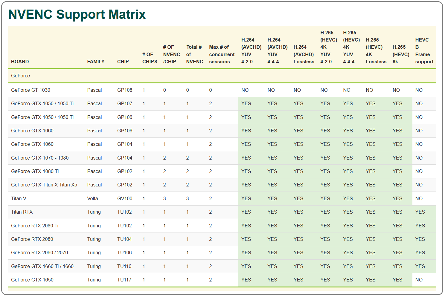Click HEVC B Frame YES for Titan RTX
Viewport: 445px width, 297px height.
tap(420, 212)
